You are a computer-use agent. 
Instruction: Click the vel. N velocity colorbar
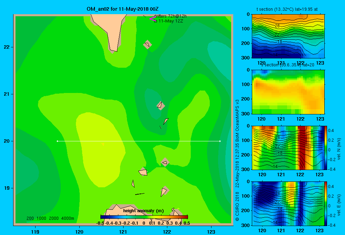point(326,148)
